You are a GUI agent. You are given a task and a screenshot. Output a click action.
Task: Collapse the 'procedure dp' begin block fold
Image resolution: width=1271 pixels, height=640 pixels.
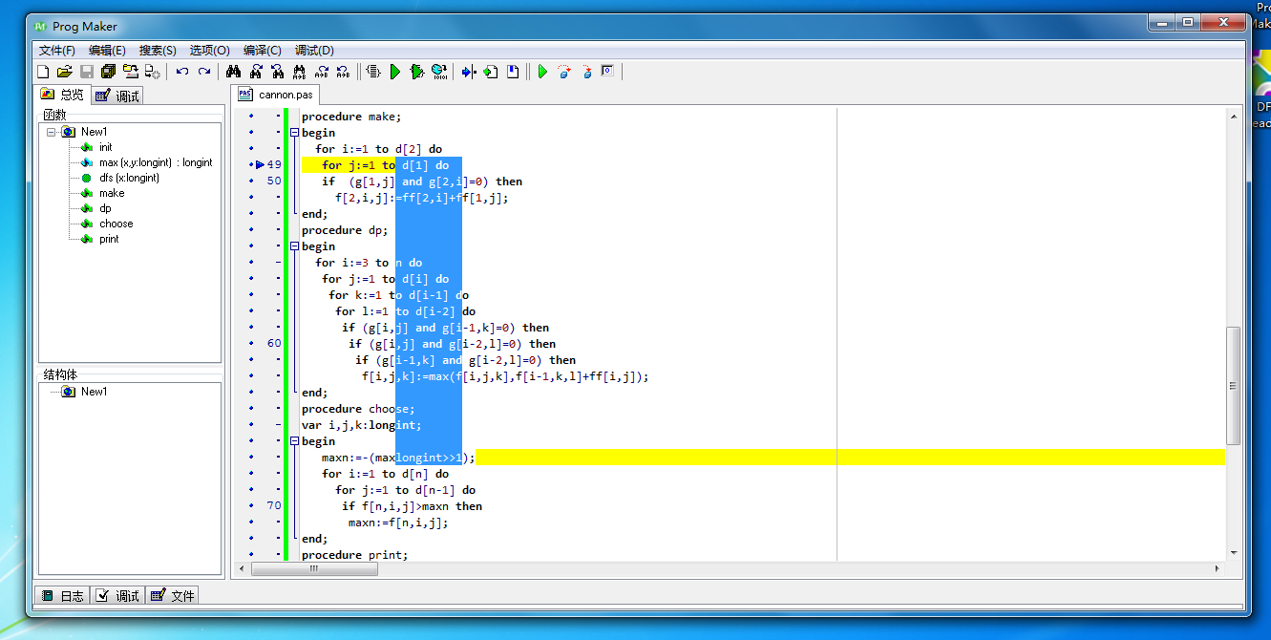[x=294, y=246]
